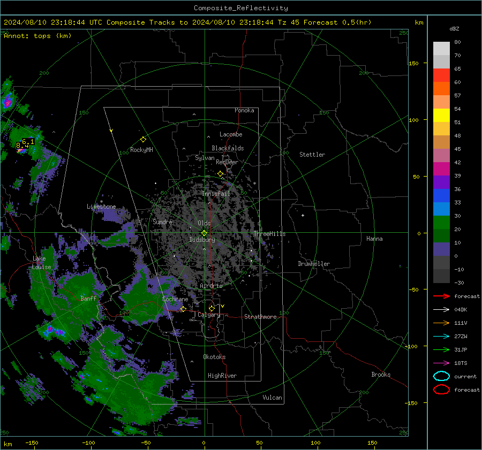Click the yellow diamond marker above RockyMH

tap(143, 140)
